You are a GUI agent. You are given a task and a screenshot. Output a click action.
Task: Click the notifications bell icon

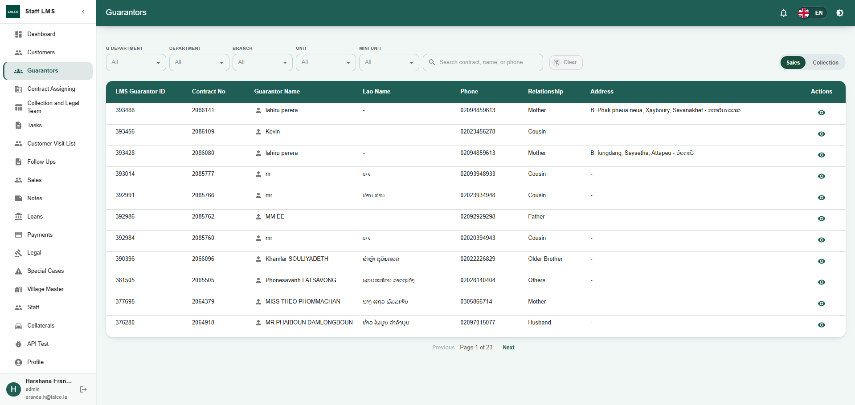(783, 13)
